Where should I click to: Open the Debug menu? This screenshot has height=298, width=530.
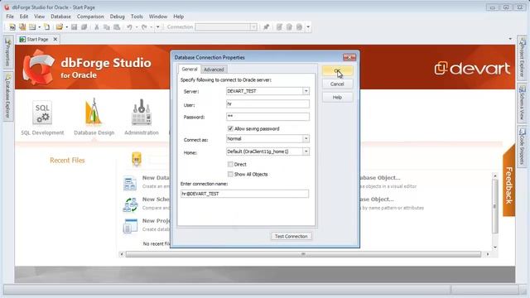117,17
